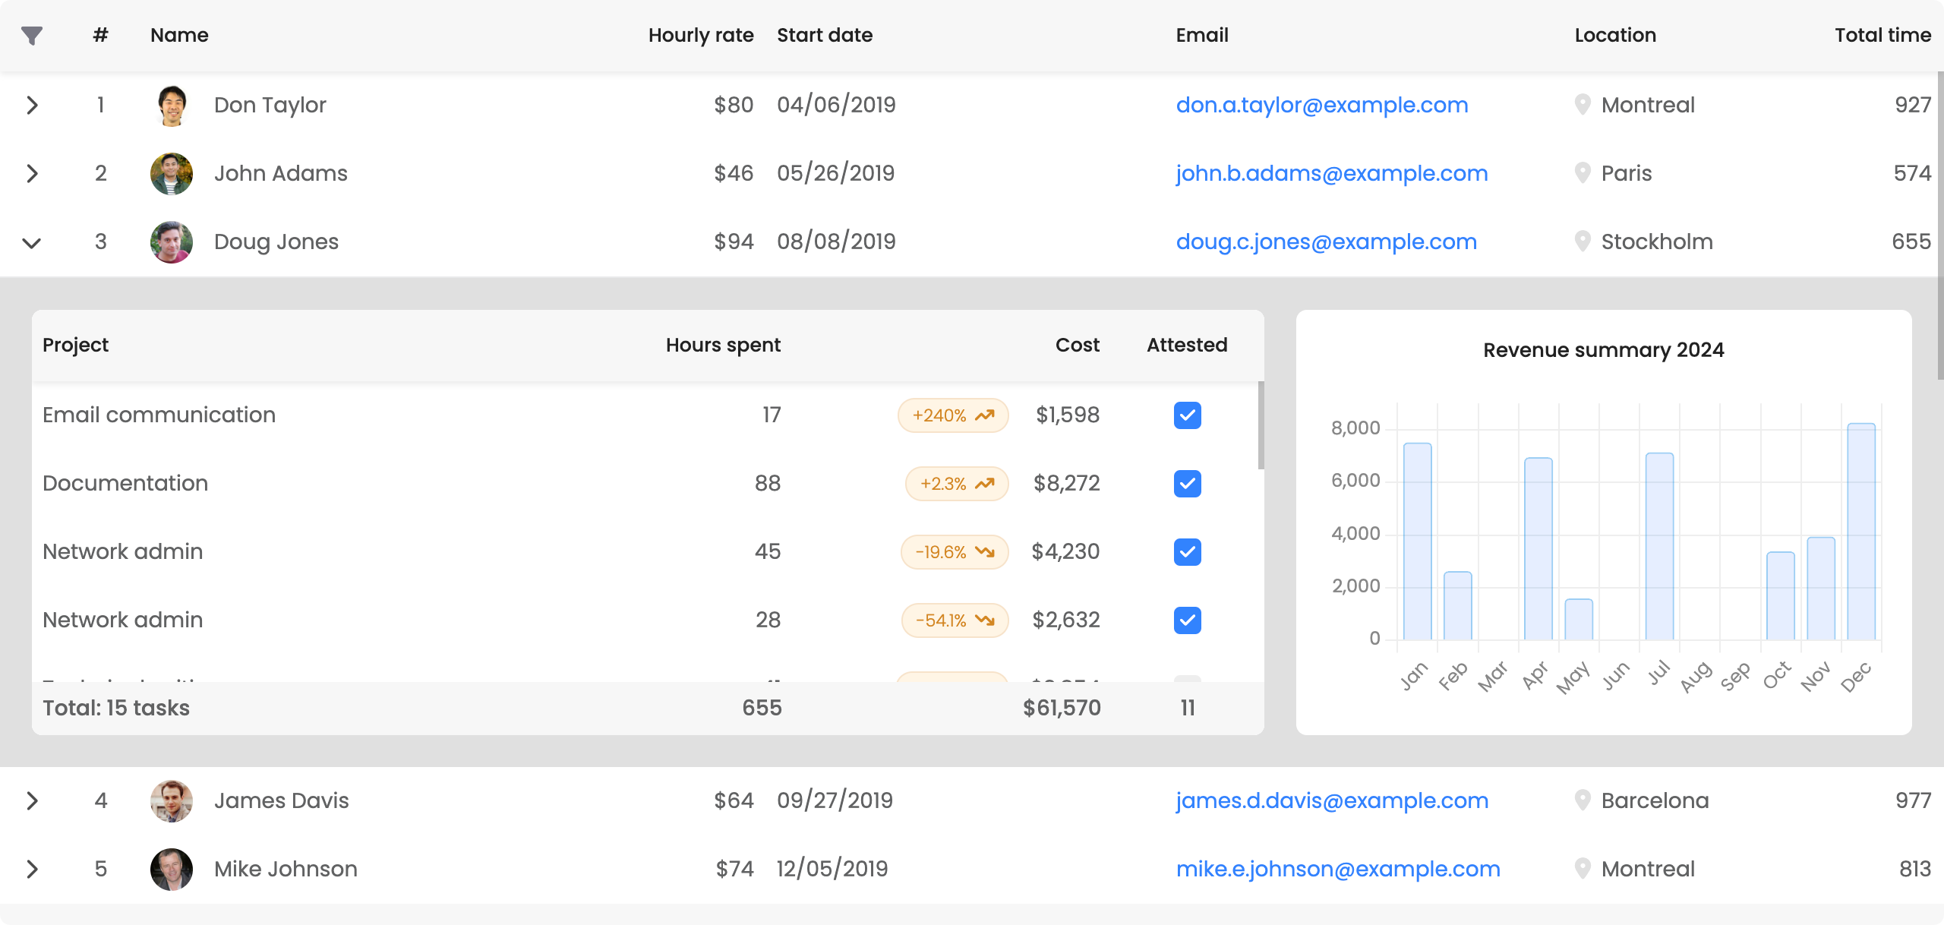Open john.b.adams@example.com email link
1944x925 pixels.
(x=1331, y=174)
